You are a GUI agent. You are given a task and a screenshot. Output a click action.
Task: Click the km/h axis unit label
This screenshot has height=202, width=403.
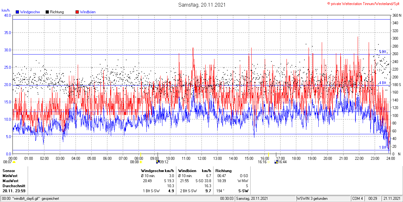click(6, 10)
